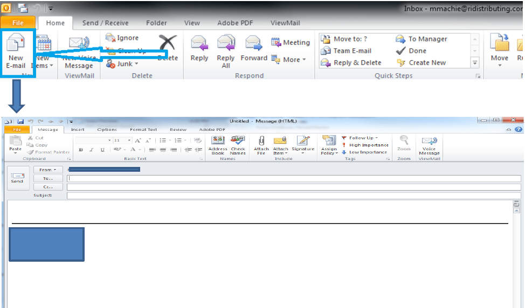Click the Send button

18,178
